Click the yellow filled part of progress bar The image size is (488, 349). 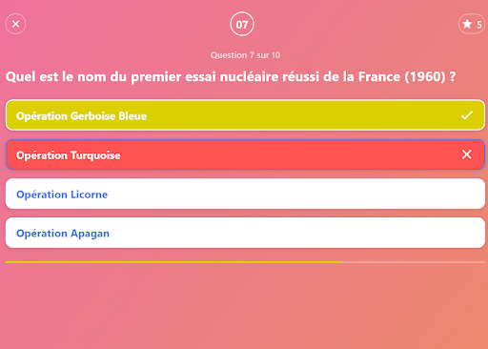pyautogui.click(x=173, y=262)
